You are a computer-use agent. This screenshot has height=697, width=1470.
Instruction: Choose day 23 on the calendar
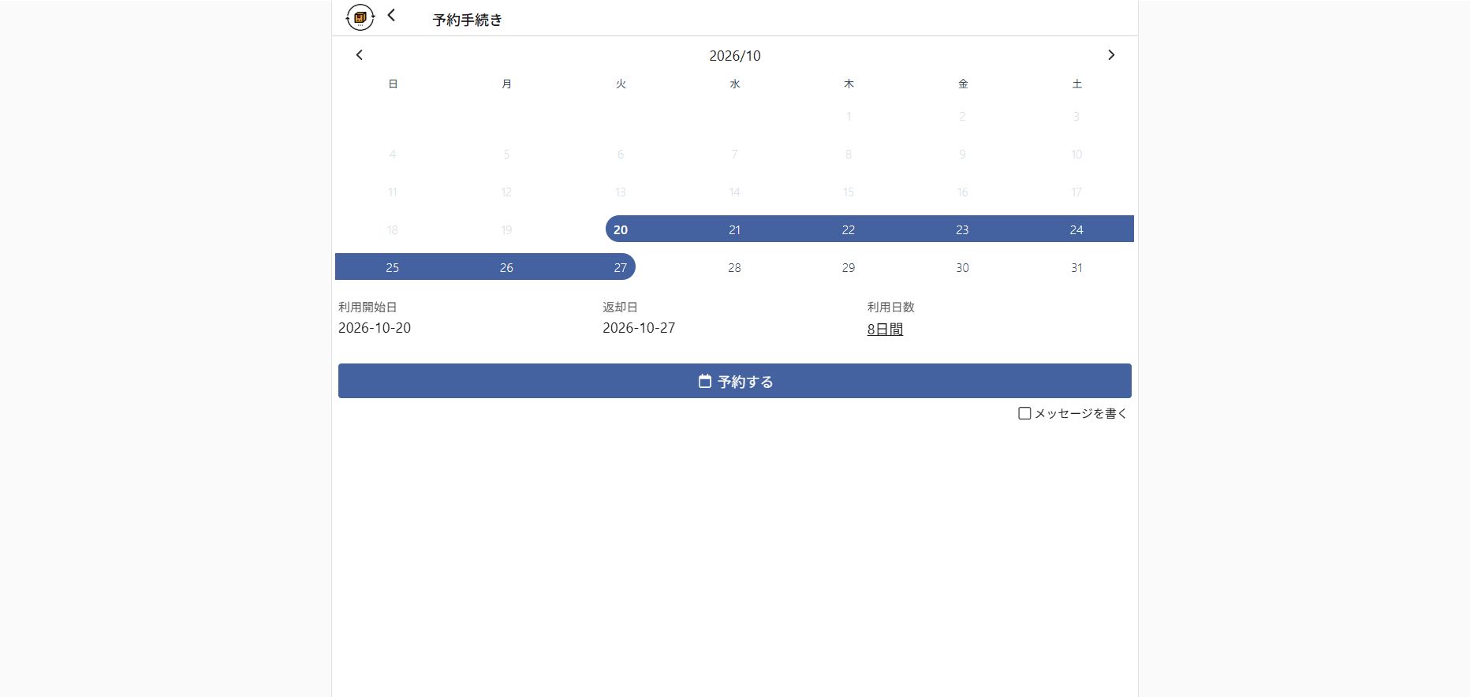pos(962,229)
